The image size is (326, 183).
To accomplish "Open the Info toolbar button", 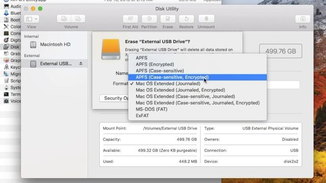I will tap(303, 19).
